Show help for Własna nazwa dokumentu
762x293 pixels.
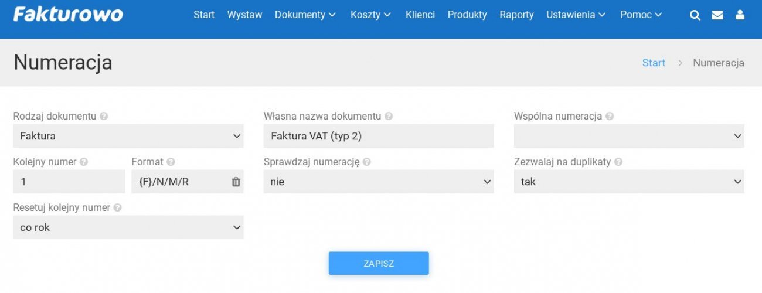(x=389, y=116)
